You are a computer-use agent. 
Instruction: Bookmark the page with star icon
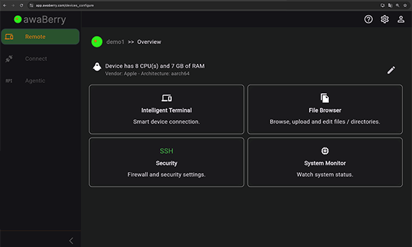pyautogui.click(x=405, y=5)
